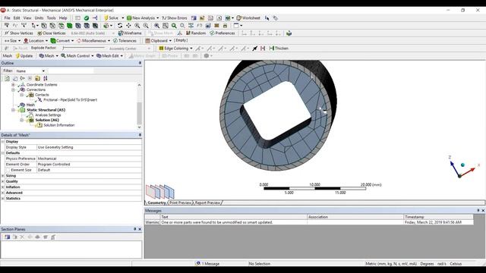The width and height of the screenshot is (486, 273).
Task: Click the Solution Information icon in outline
Action: click(39, 125)
